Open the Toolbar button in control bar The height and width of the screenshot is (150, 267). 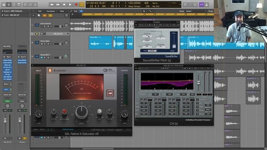click(19, 5)
